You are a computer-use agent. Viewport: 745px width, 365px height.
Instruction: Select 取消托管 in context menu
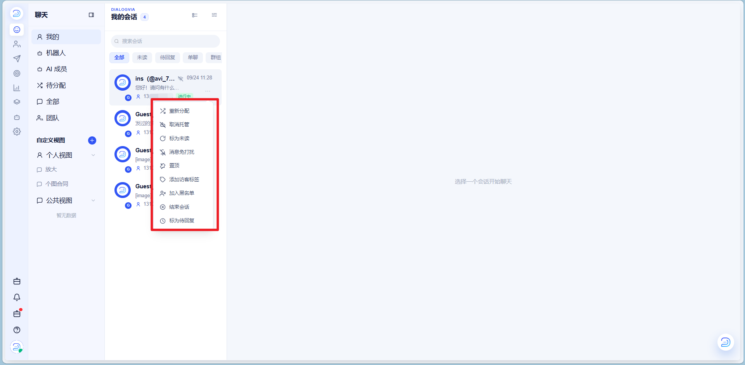coord(183,124)
